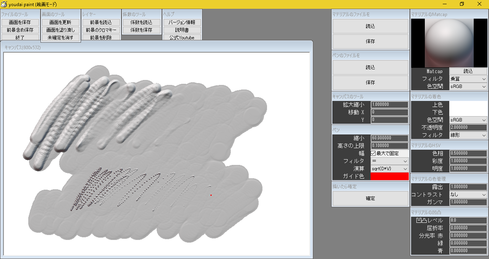The image size is (489, 259).
Task: Click the 確定 confirm button
Action: 370,198
